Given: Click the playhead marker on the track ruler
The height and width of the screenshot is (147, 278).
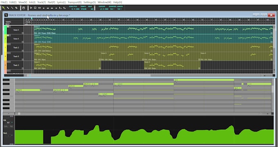Looking at the screenshot, I should coord(31,18).
